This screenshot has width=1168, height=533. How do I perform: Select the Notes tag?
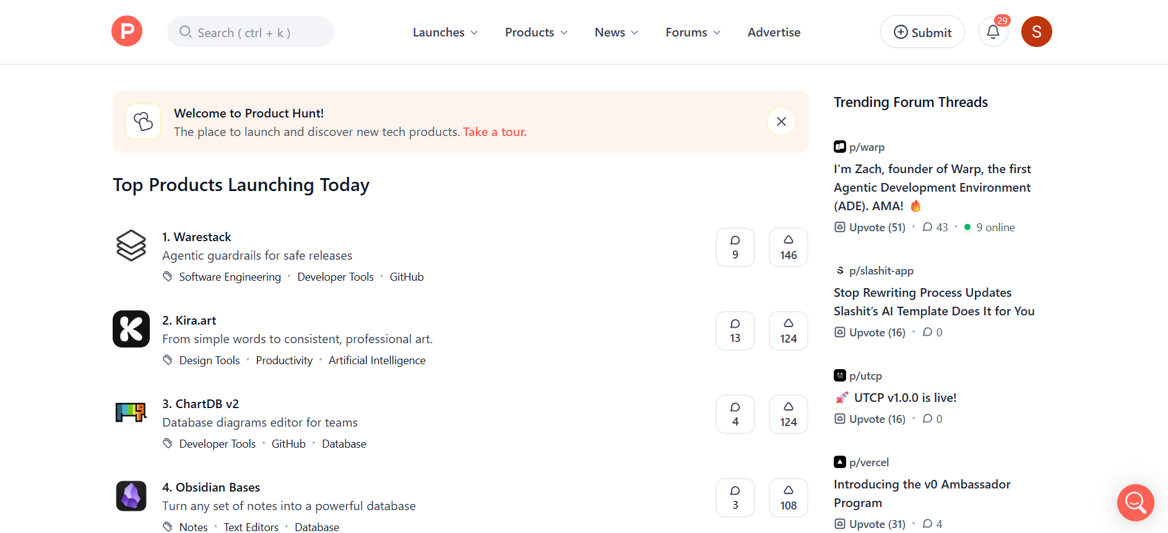point(193,527)
